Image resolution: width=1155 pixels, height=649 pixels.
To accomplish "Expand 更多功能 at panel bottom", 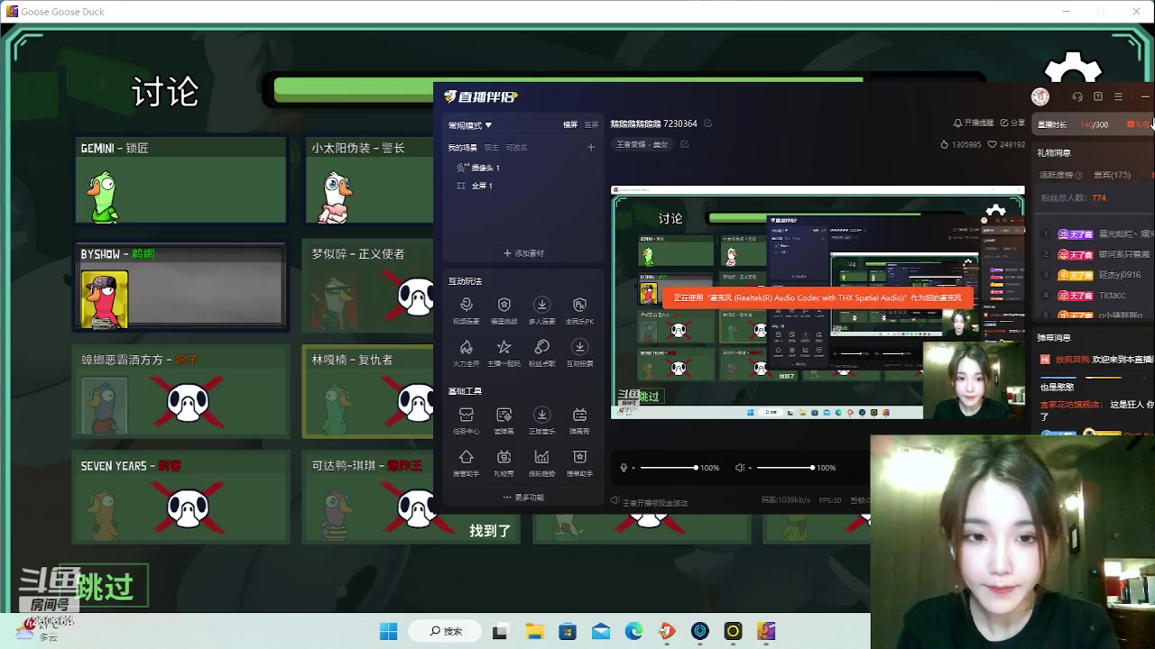I will click(x=523, y=498).
